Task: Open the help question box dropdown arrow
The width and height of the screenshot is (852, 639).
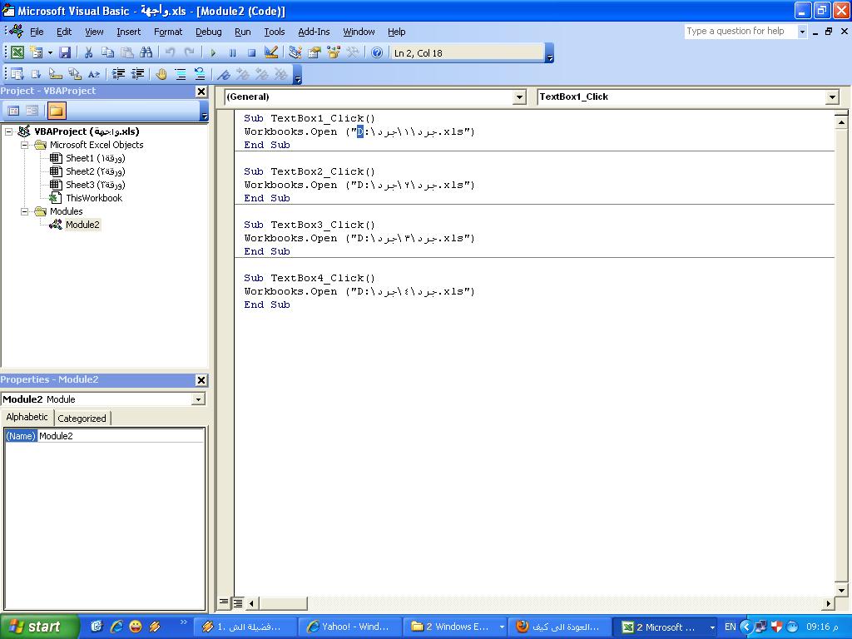Action: tap(802, 32)
